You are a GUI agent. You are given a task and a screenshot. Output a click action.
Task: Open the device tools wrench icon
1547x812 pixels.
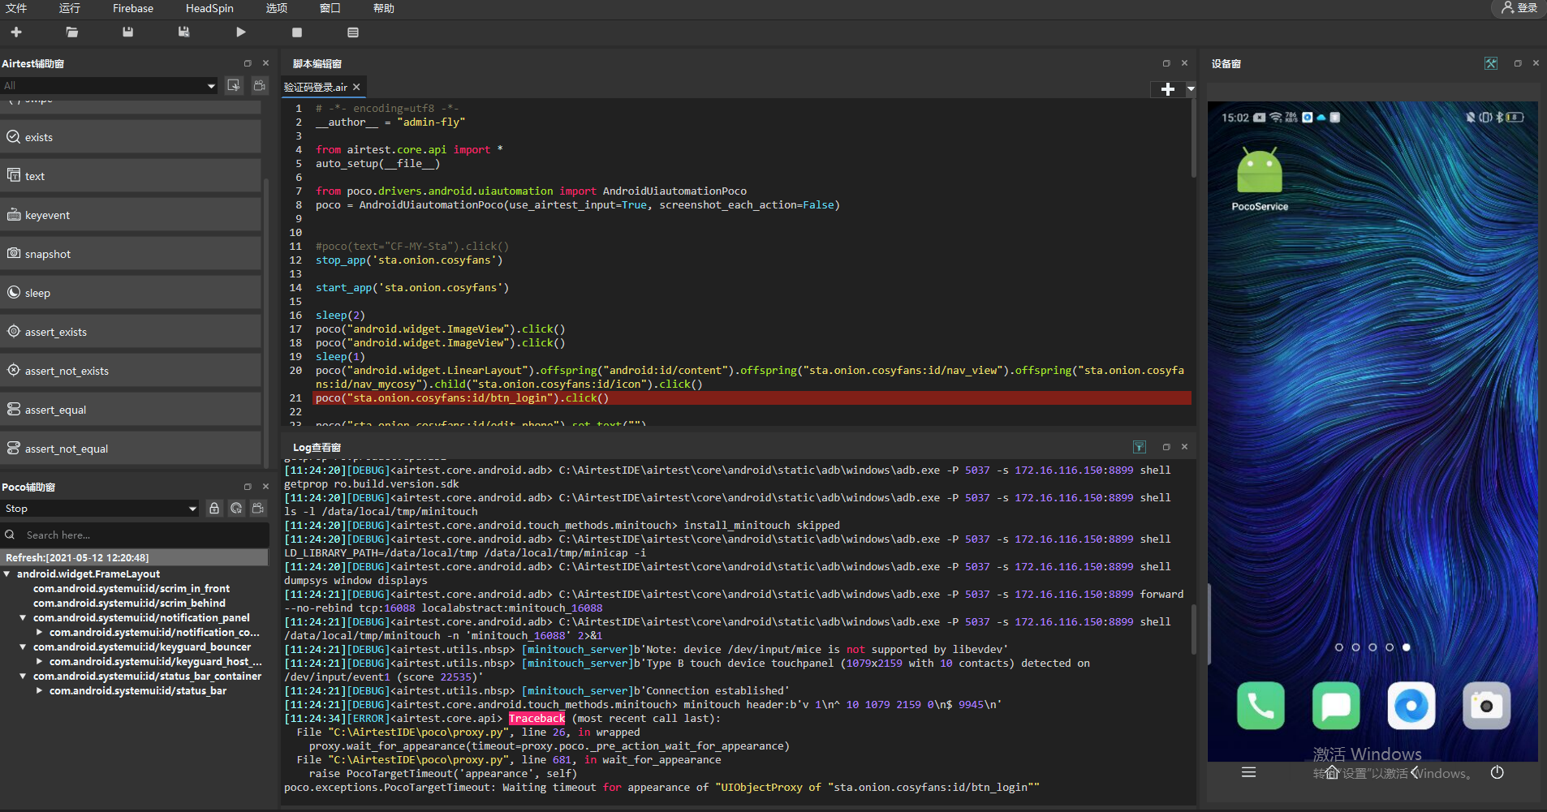tap(1490, 63)
